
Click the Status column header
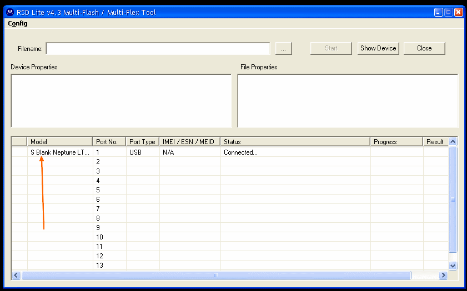[295, 142]
